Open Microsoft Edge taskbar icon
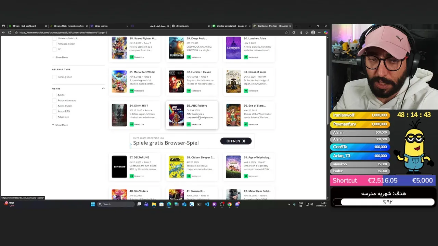Viewport: 438px width, 246px height. 169,204
